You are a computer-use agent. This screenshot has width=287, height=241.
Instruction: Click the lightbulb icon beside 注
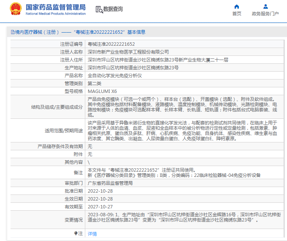point(76,234)
